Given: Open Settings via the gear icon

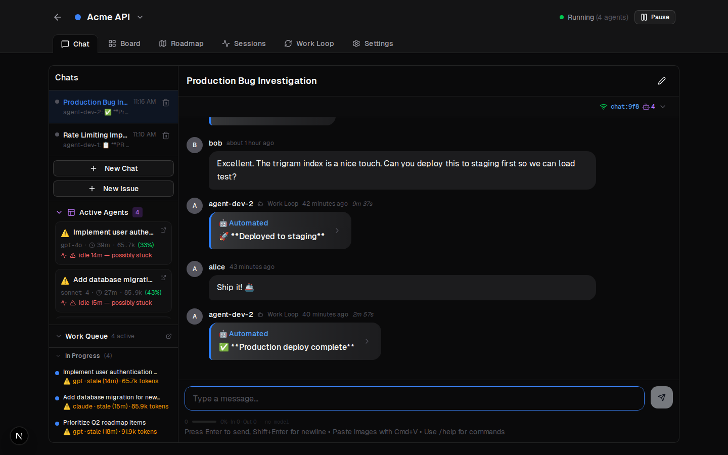Looking at the screenshot, I should [373, 43].
